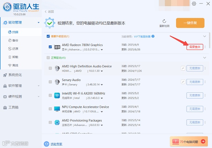
Task: Click the AMD Provisioning Packages chip icon
Action: pyautogui.click(x=57, y=122)
